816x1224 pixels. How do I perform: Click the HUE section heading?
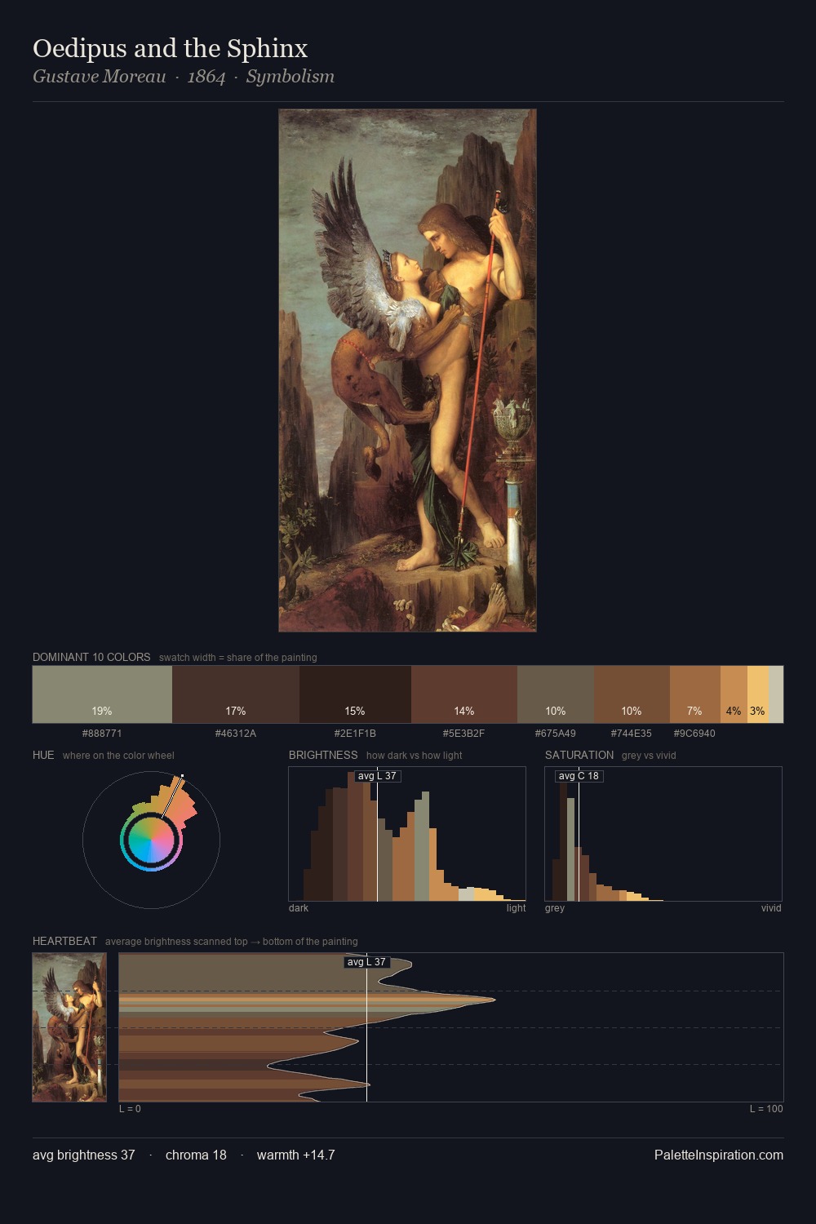(x=43, y=755)
